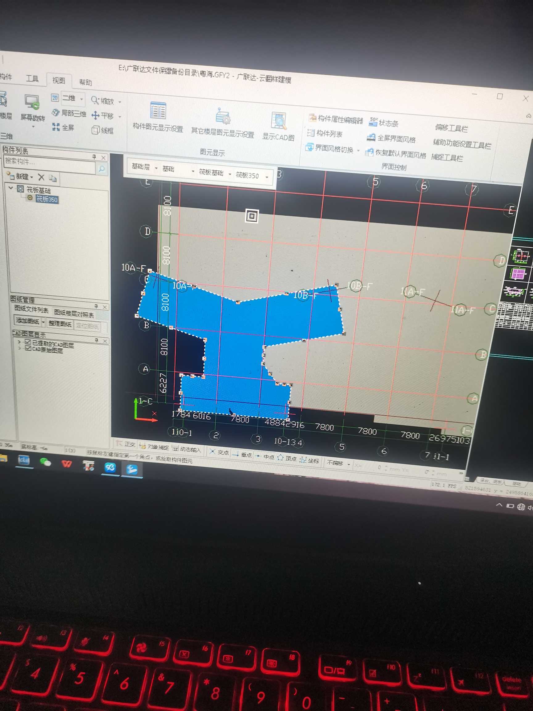Image resolution: width=533 pixels, height=711 pixels.
Task: Switch to 全屏界面风格
Action: coord(391,138)
